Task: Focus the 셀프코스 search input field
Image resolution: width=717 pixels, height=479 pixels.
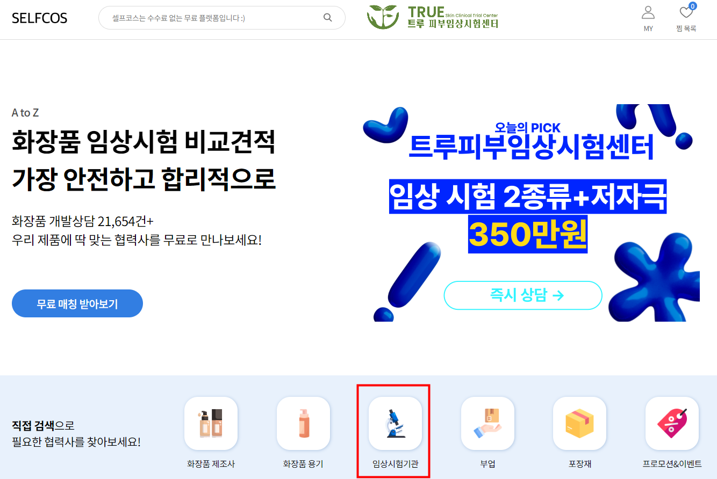Action: 215,18
